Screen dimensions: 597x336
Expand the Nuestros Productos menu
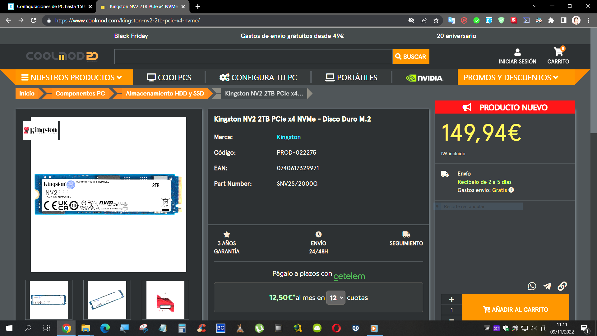(72, 77)
